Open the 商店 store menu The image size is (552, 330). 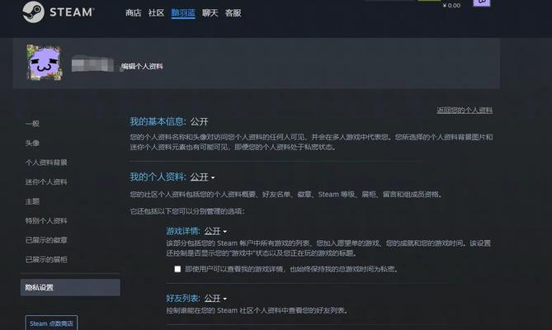(x=134, y=13)
